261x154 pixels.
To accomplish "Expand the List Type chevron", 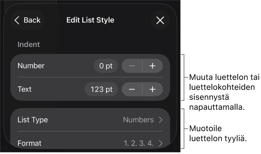I will (161, 120).
